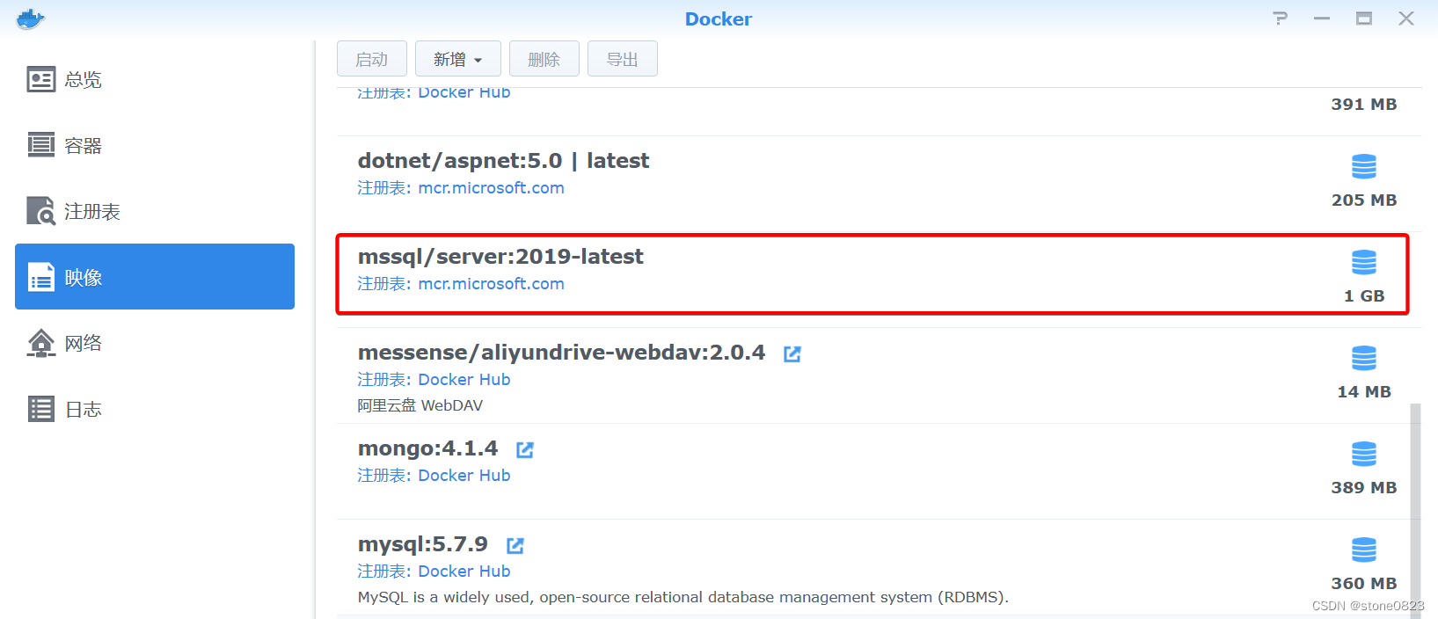1438x619 pixels.
Task: Click the help question mark icon
Action: pyautogui.click(x=1281, y=18)
